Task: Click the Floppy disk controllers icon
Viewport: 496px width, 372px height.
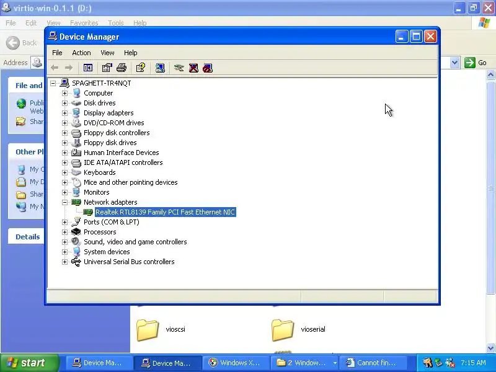Action: [x=76, y=133]
